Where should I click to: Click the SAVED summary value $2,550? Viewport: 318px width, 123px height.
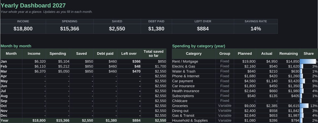pos(117,29)
